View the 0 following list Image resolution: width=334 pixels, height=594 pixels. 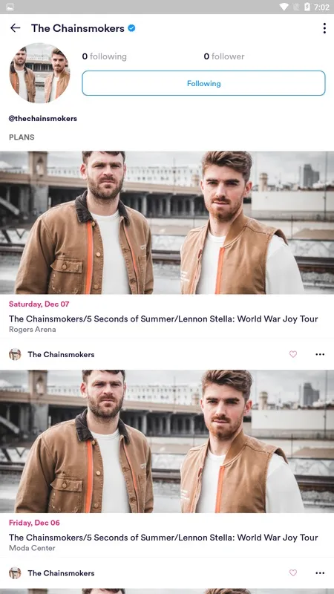[x=105, y=56]
